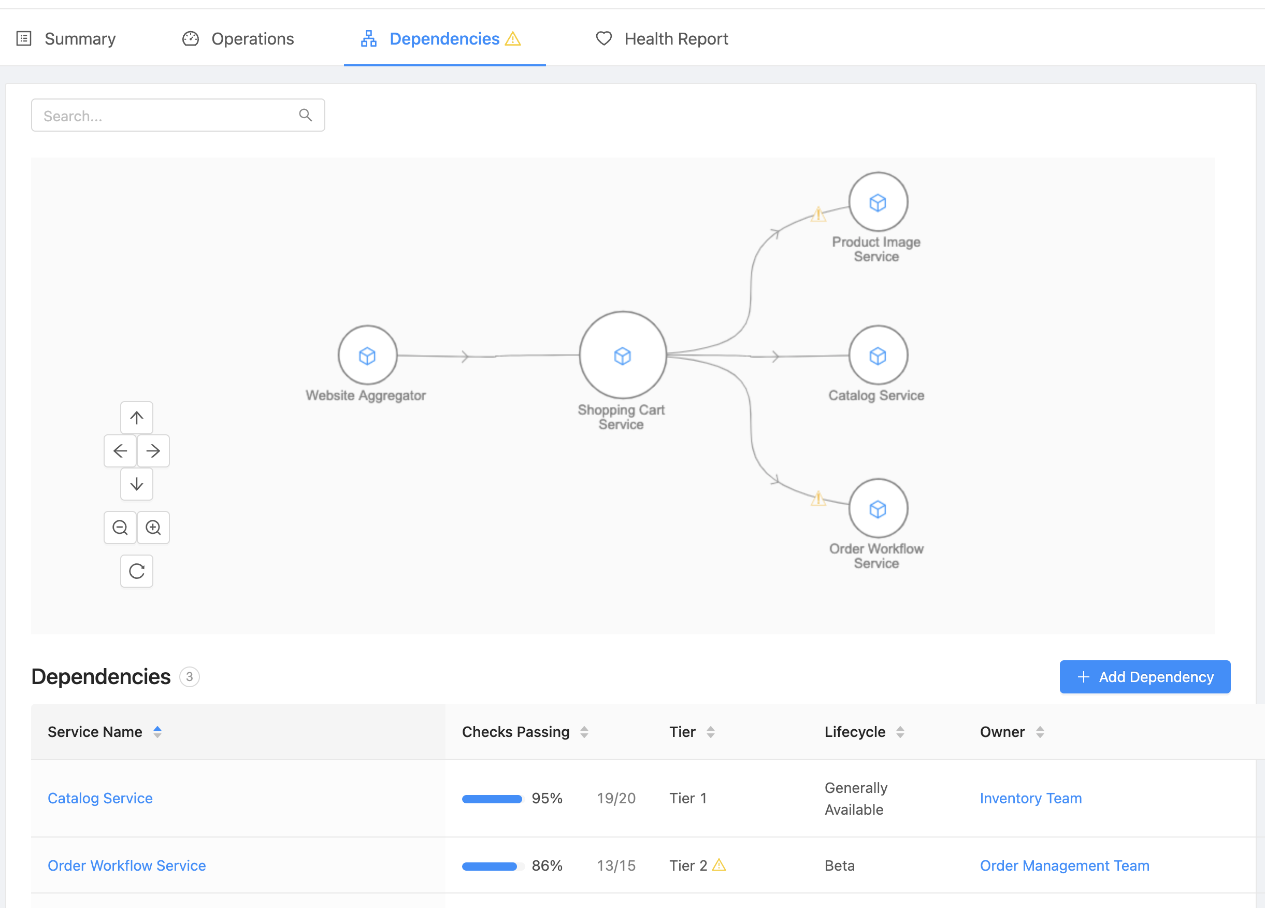
Task: Zoom in on the dependency graph
Action: coord(153,528)
